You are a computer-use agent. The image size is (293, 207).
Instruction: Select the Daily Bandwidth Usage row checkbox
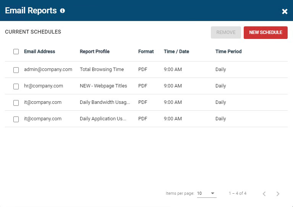(x=16, y=103)
